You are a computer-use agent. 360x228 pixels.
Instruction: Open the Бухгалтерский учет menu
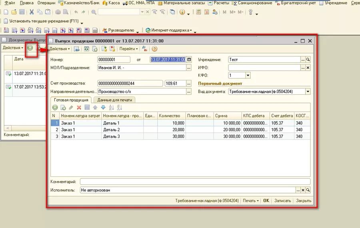296,3
